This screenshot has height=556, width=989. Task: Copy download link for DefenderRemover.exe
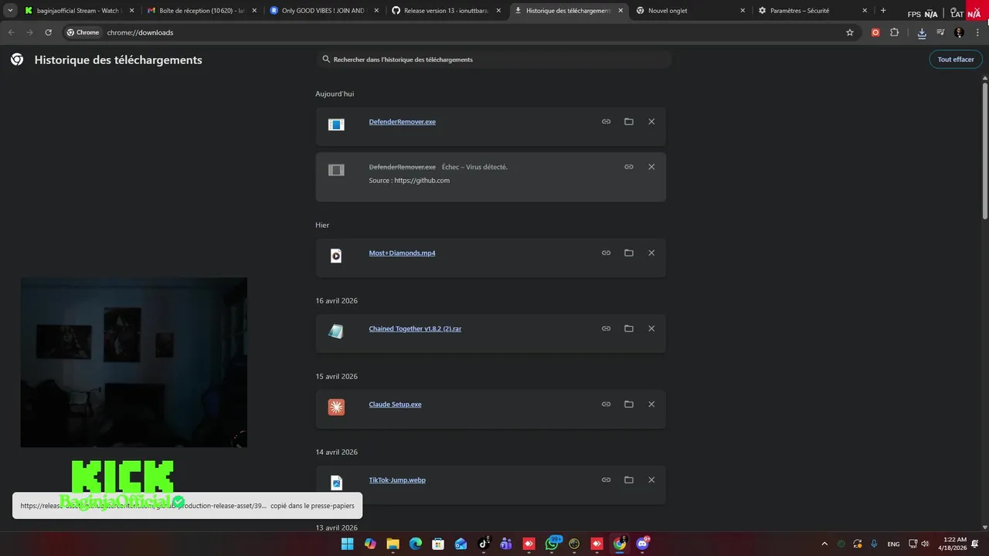606,122
